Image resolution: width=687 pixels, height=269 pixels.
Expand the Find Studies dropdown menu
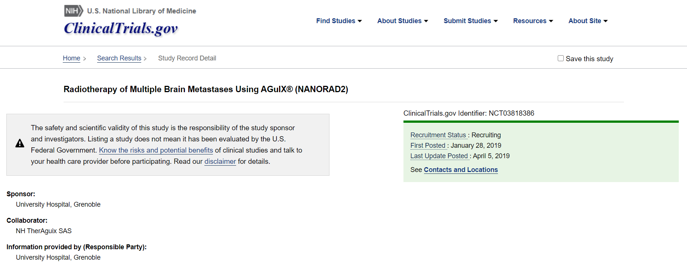pyautogui.click(x=339, y=21)
